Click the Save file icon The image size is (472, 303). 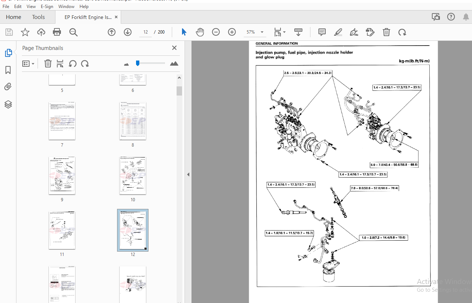point(9,32)
